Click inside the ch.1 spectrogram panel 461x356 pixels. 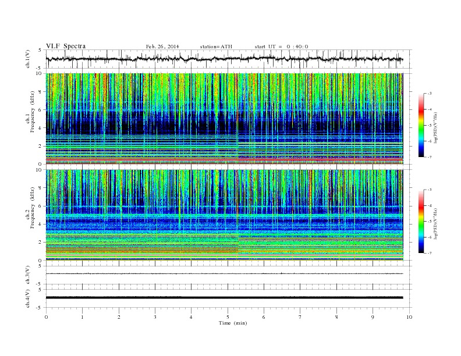224,119
